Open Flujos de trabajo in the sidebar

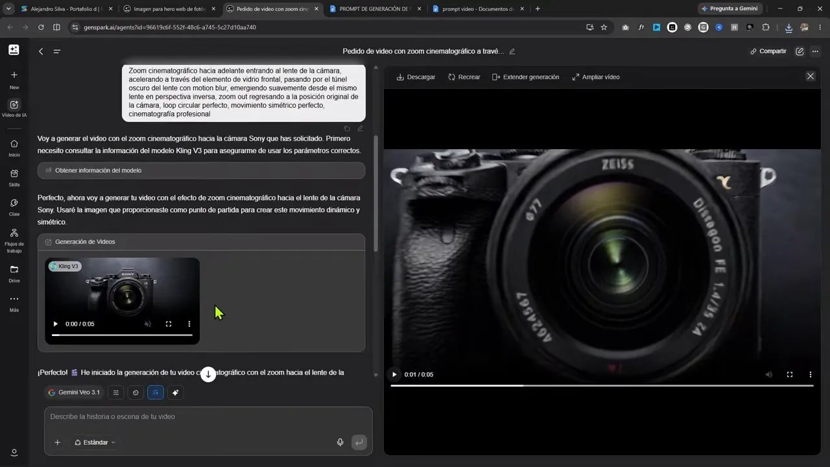(x=14, y=240)
